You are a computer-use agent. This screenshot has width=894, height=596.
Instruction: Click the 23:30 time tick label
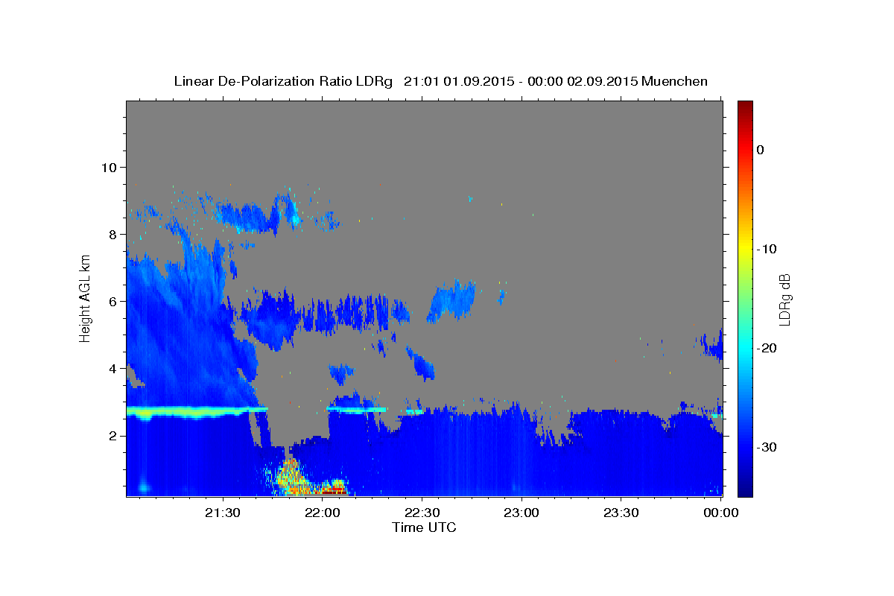pyautogui.click(x=621, y=513)
